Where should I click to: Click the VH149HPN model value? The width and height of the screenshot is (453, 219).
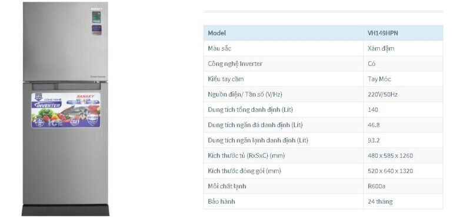(x=382, y=33)
